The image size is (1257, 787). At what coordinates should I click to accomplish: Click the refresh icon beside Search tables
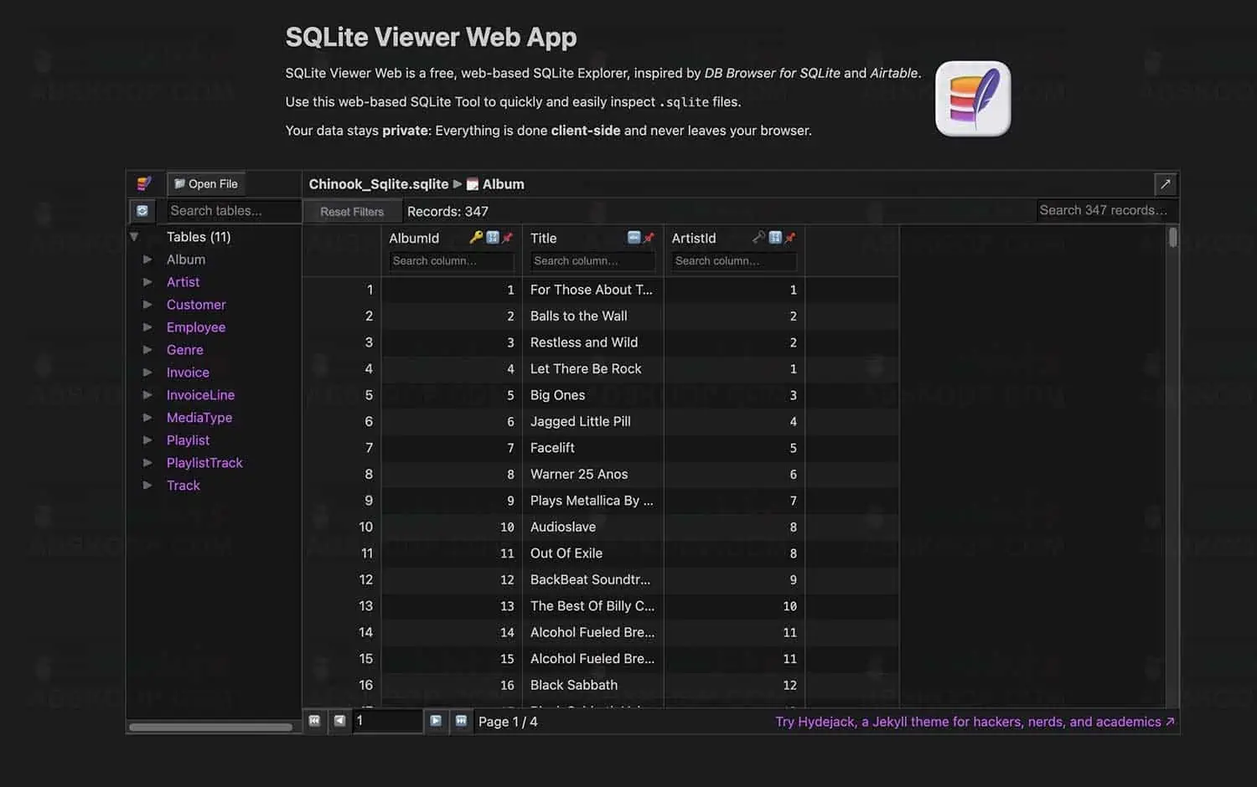[142, 211]
